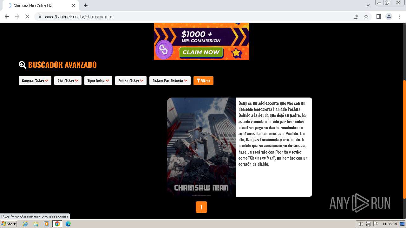Select the Chainsaw Man Online HD tab

pos(41,5)
